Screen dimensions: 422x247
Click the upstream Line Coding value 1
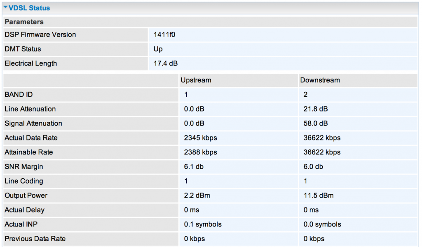pos(186,181)
